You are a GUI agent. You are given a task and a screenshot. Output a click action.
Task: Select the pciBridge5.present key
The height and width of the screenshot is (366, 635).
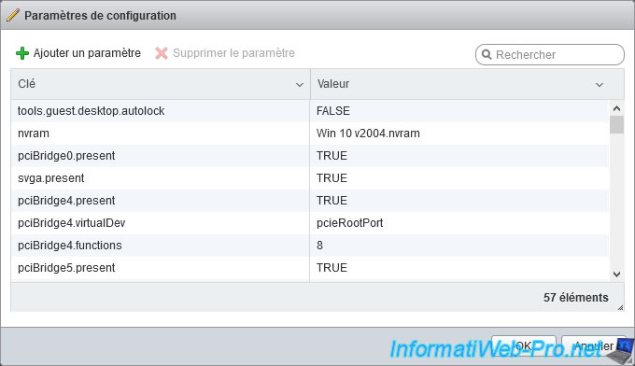coord(66,268)
